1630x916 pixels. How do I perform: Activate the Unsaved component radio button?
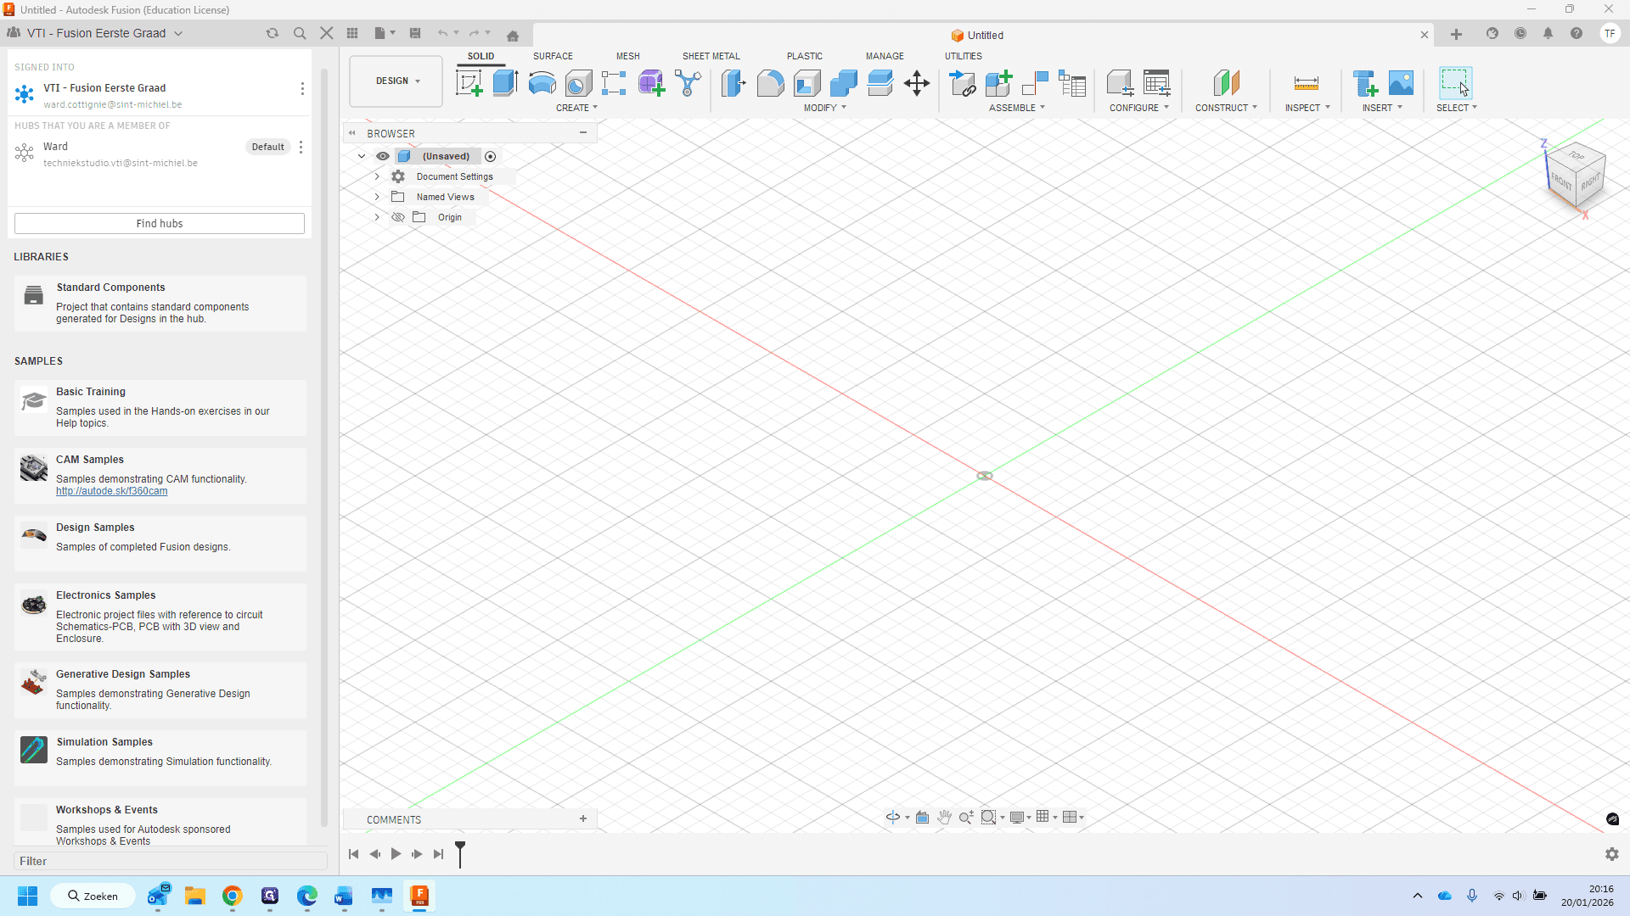click(491, 156)
